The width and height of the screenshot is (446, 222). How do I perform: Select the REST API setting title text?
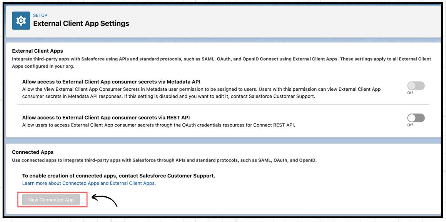106,118
